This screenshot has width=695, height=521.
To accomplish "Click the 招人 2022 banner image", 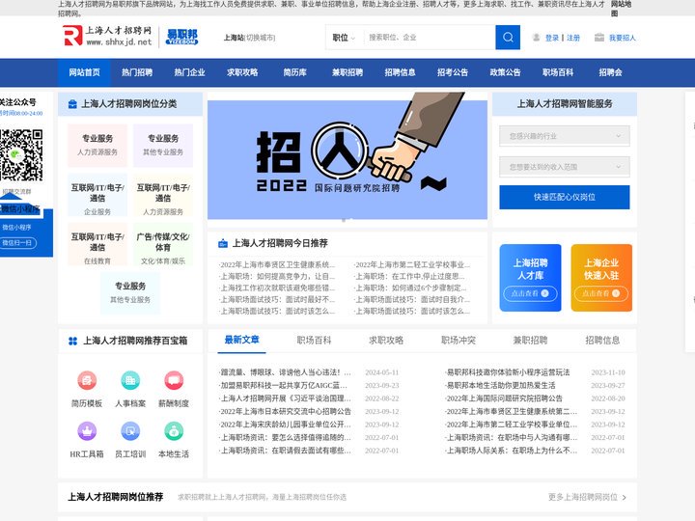I will click(x=347, y=156).
